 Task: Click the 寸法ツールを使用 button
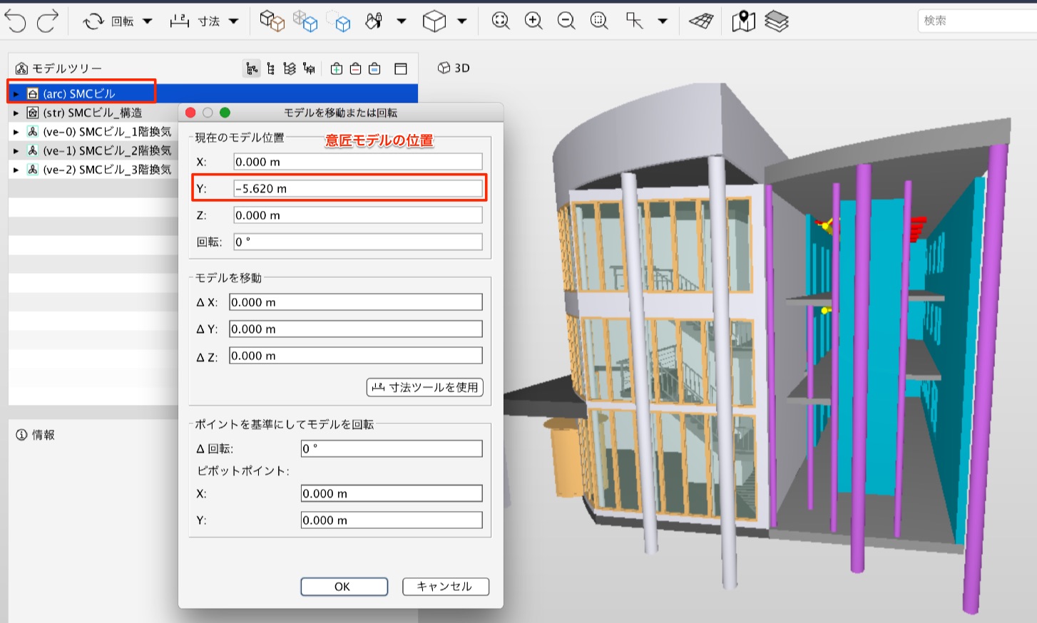point(425,387)
